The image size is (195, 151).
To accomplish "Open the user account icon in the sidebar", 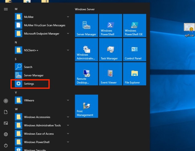I will pyautogui.click(x=6, y=101).
